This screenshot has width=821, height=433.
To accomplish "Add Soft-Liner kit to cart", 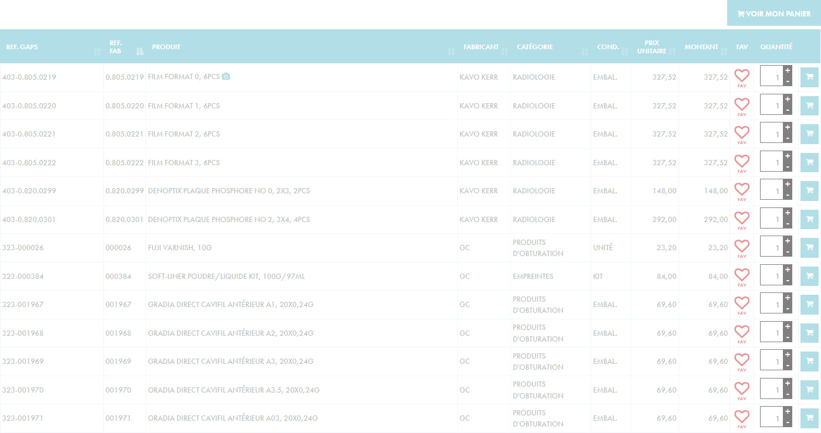I will pyautogui.click(x=809, y=276).
